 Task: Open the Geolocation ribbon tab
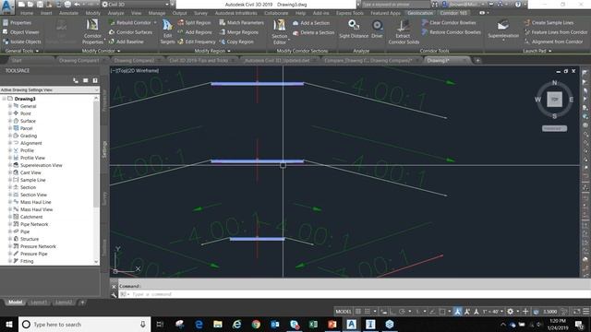[x=420, y=13]
